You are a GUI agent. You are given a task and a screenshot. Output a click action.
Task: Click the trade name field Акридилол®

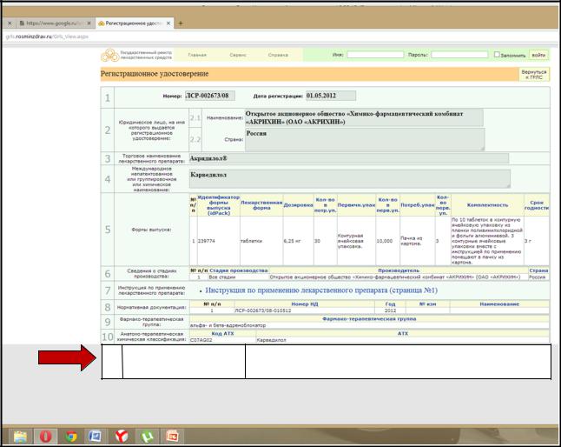tap(349, 158)
